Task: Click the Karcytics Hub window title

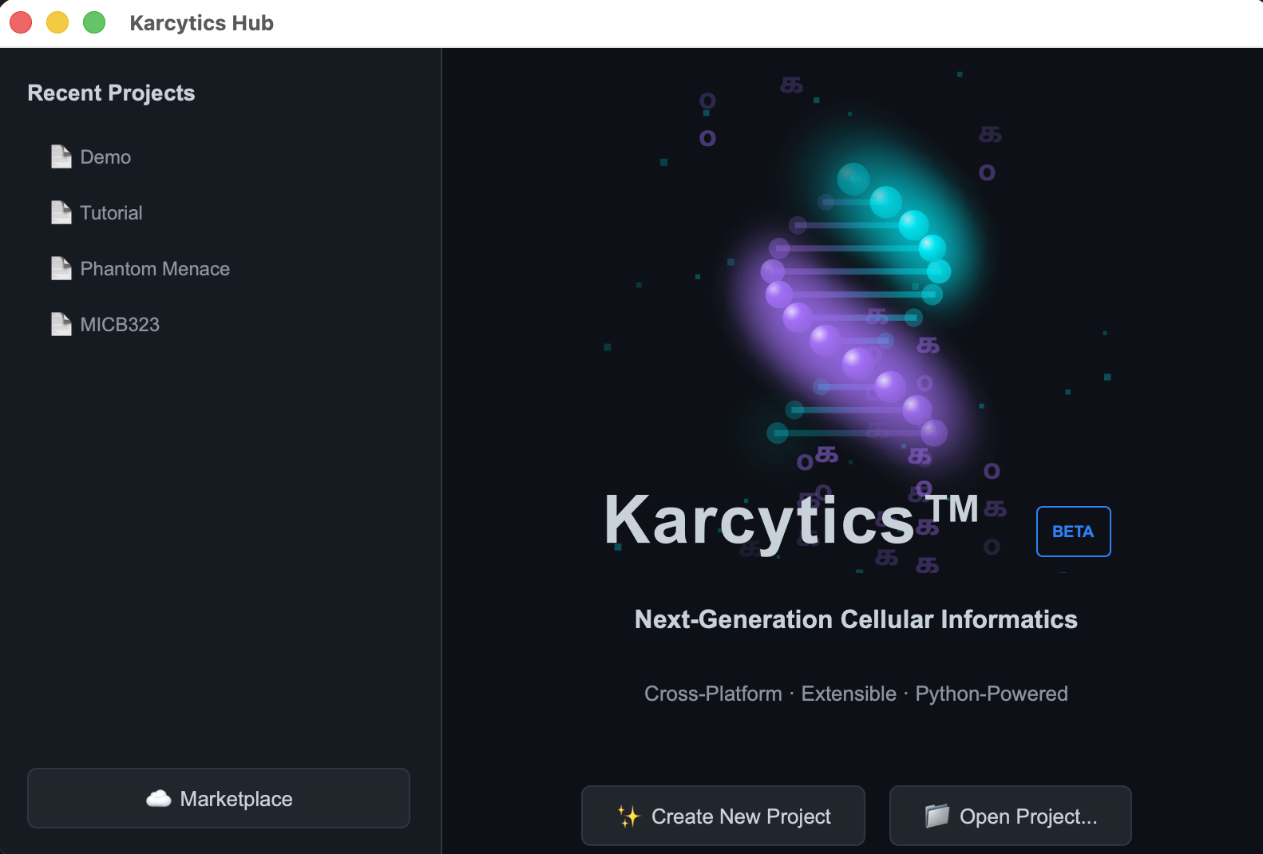Action: 201,23
